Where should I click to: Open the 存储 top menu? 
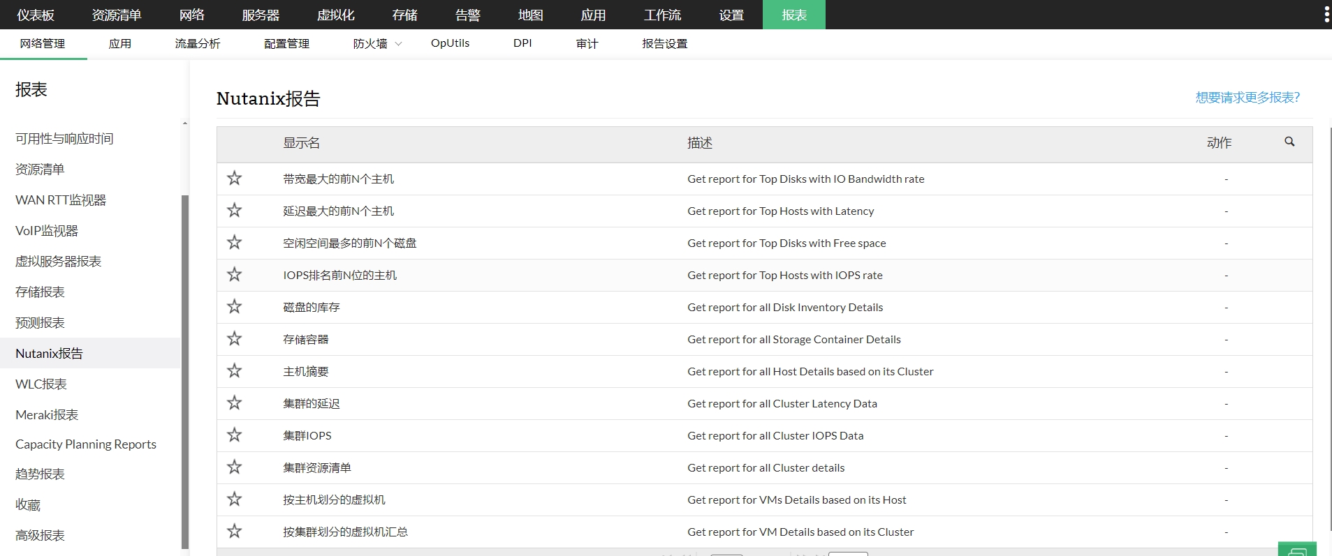coord(405,15)
